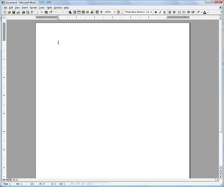Open the font color arrow next to the A
The image size is (224, 187).
(x=208, y=12)
